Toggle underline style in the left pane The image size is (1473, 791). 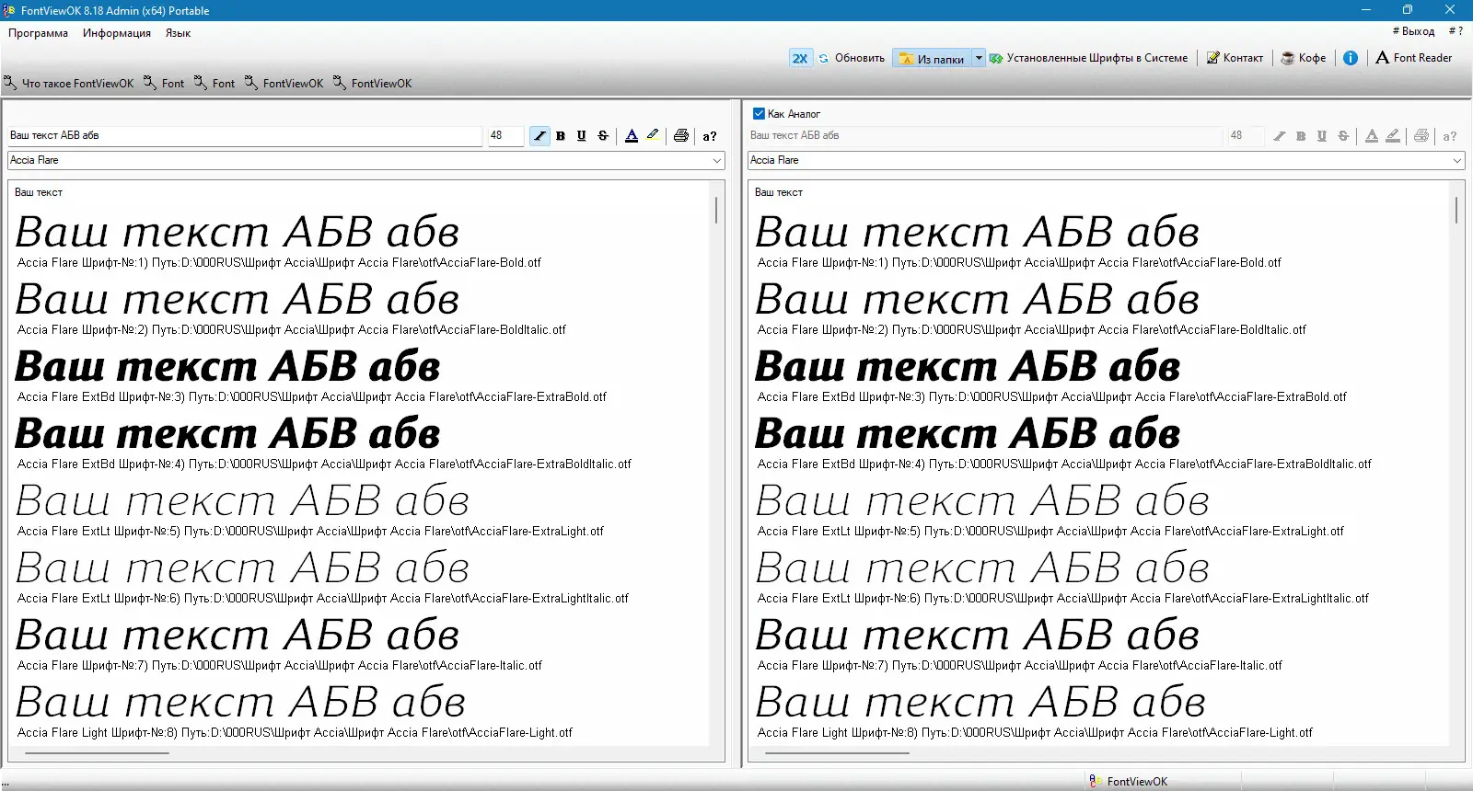tap(582, 136)
